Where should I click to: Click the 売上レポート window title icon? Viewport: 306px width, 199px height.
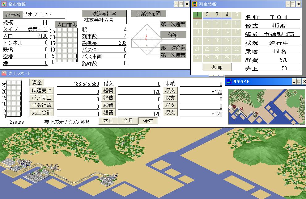pos(4,73)
